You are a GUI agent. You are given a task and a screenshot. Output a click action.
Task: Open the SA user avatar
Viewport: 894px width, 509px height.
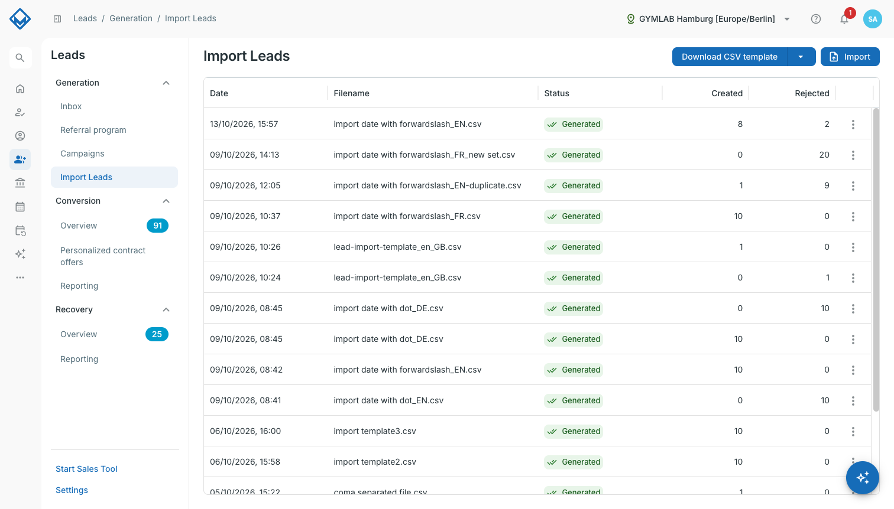pos(873,19)
